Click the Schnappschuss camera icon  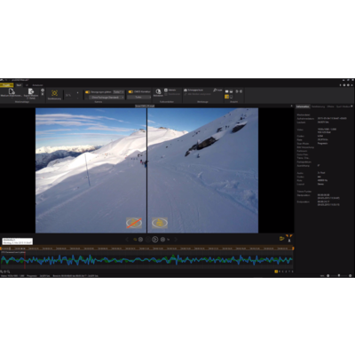pos(185,90)
